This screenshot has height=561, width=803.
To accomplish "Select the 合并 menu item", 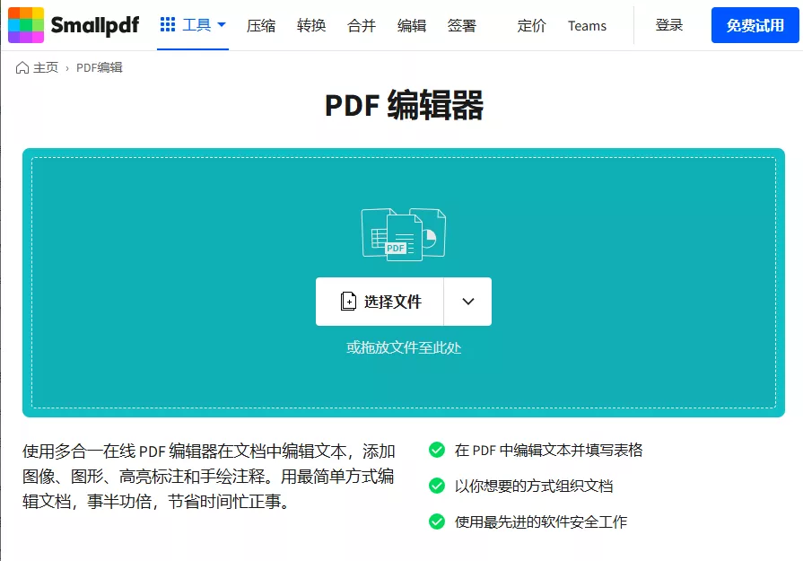I will (361, 26).
